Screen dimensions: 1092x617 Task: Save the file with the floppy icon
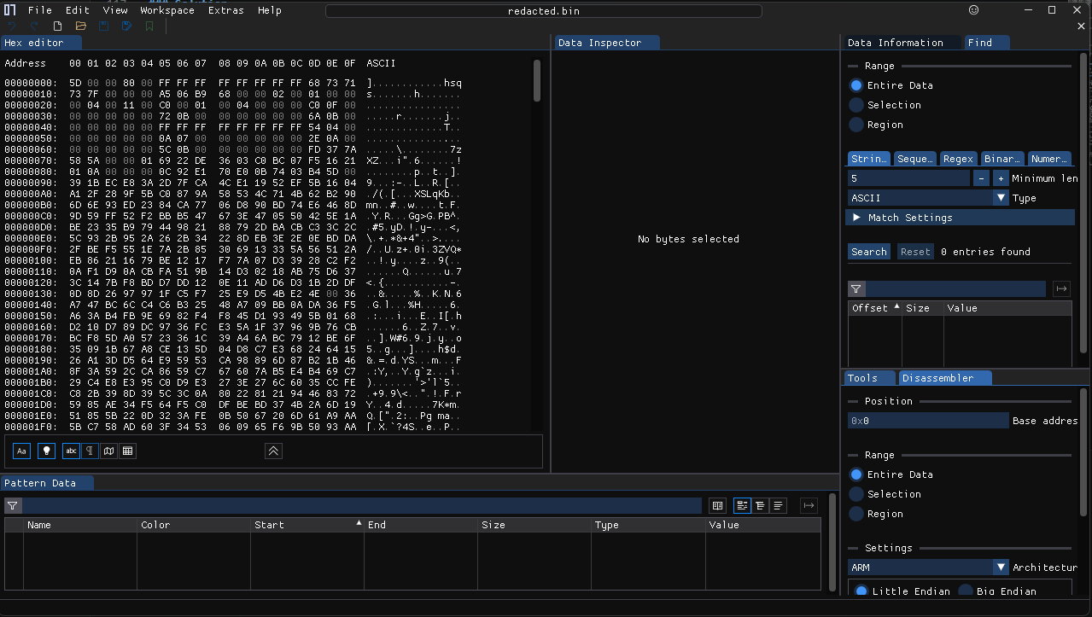104,26
